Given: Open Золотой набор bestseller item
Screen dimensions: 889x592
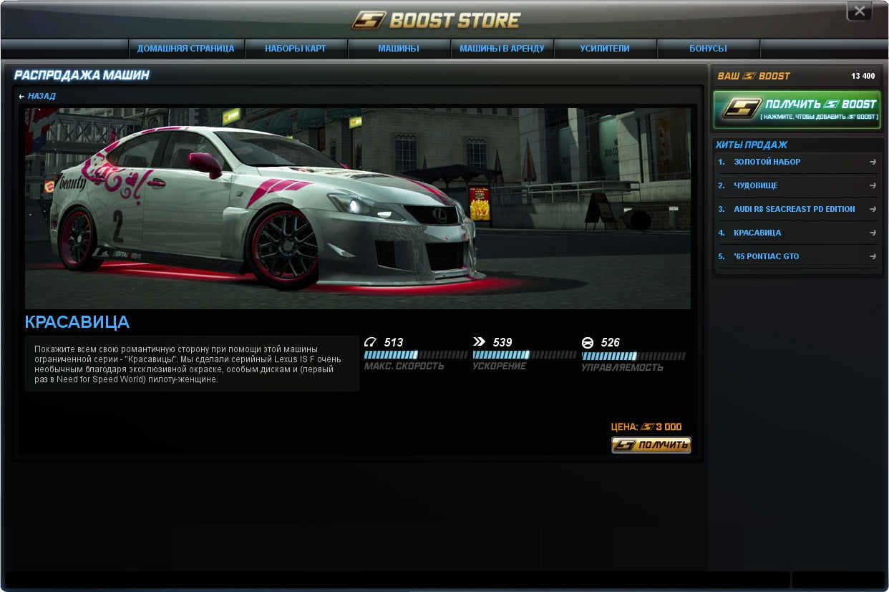Looking at the screenshot, I should (x=797, y=162).
